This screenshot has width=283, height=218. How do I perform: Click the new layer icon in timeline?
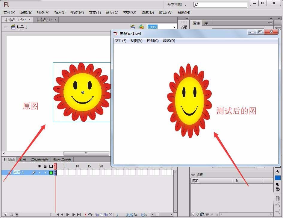[x=6, y=215]
